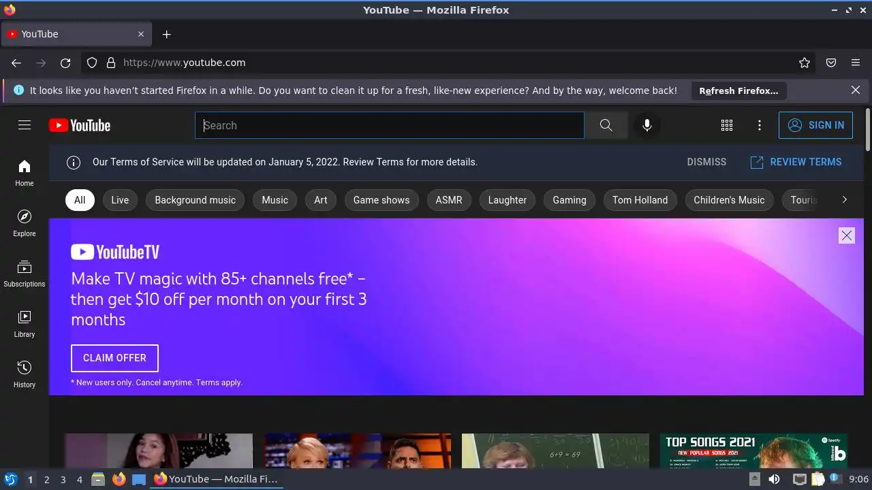The width and height of the screenshot is (872, 490).
Task: Select the Live category chip
Action: click(x=120, y=200)
